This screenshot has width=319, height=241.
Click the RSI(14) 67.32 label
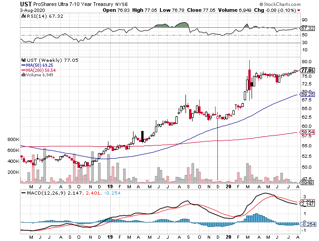click(45, 16)
